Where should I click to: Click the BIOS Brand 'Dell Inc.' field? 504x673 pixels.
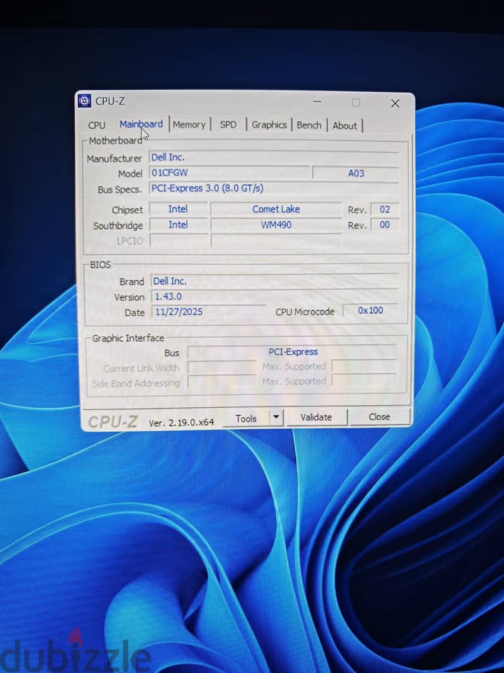(x=274, y=281)
